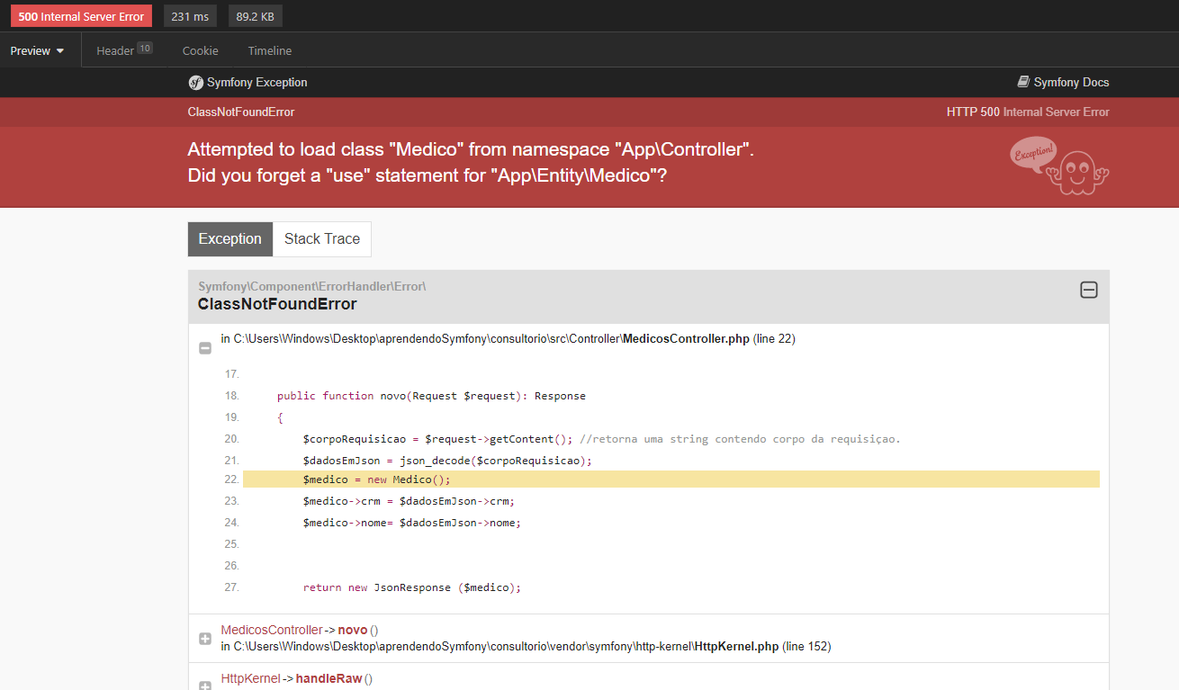Click highlighted line '$medico = new Medico();'
The image size is (1179, 690).
pyautogui.click(x=670, y=479)
